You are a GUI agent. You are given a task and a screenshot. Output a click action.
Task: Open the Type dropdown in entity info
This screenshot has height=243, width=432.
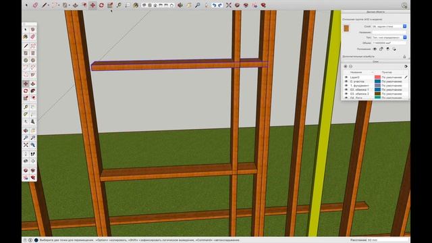click(x=389, y=38)
